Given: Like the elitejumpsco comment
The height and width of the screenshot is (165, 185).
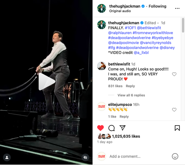Looking at the screenshot, I should (x=174, y=110).
